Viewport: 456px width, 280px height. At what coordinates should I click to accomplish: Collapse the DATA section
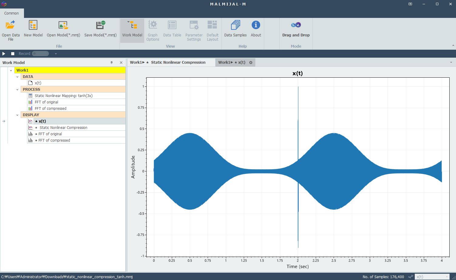point(17,77)
